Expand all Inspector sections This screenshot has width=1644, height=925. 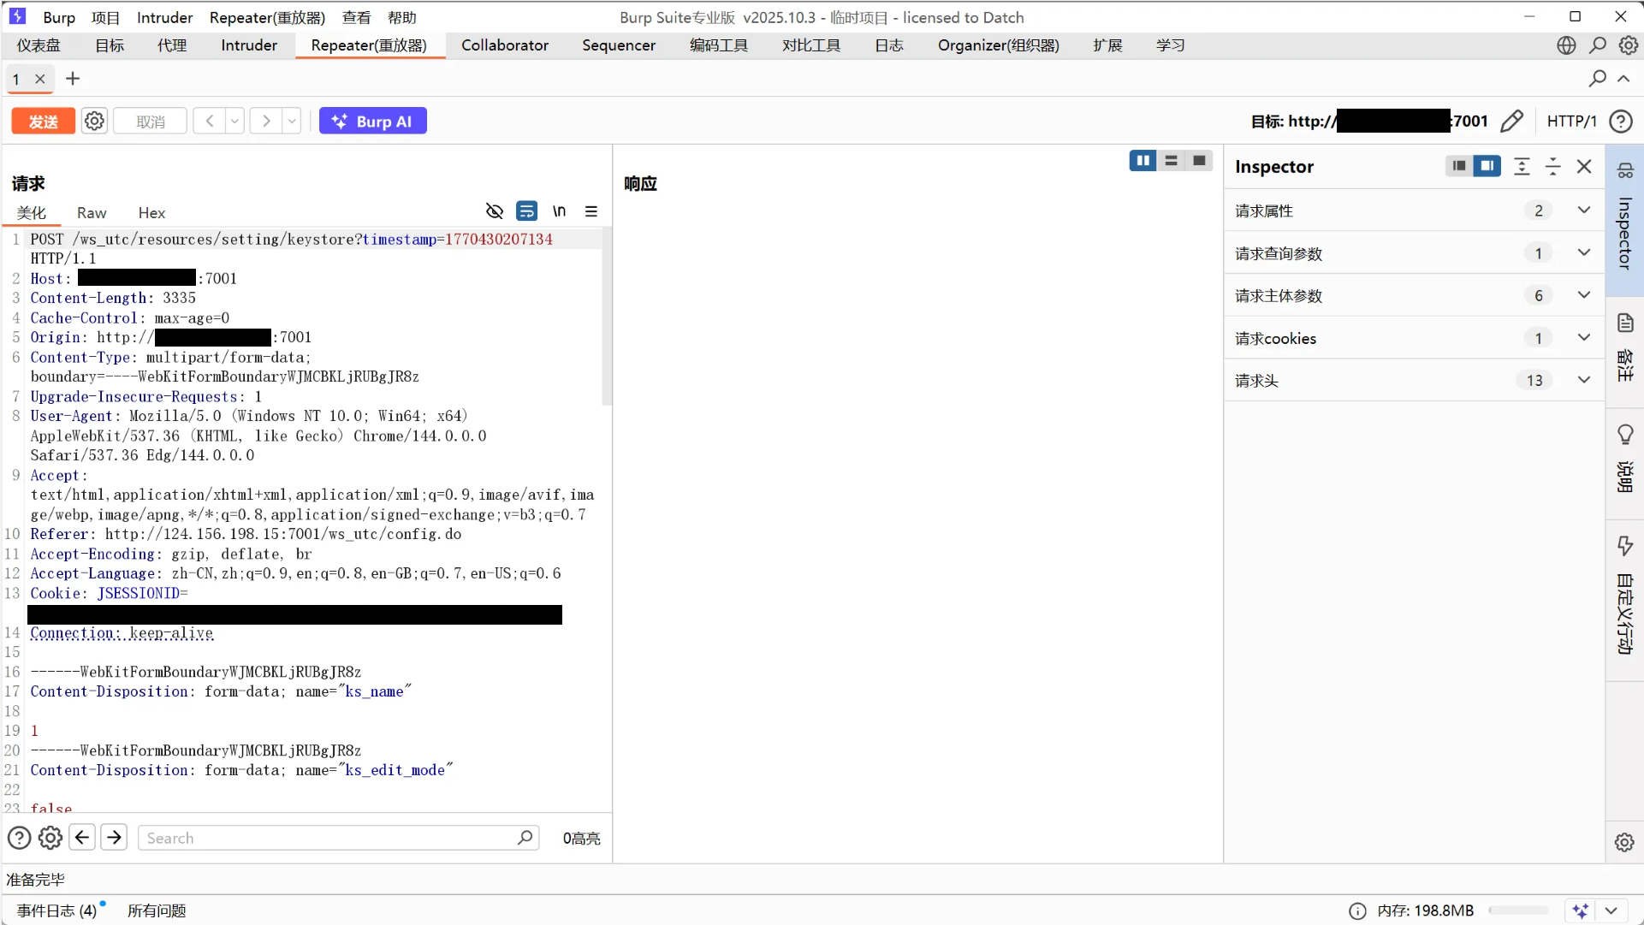tap(1522, 166)
